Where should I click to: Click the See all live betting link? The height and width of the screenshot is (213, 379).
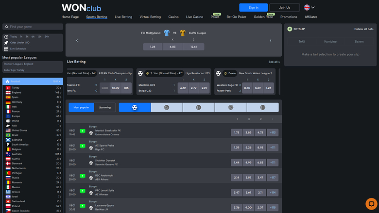(274, 62)
